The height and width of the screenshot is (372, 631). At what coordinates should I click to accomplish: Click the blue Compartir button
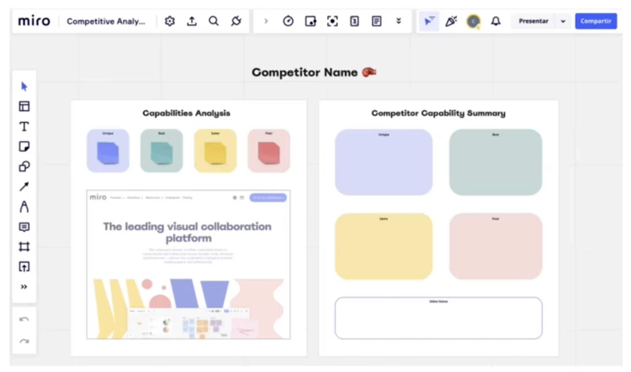pyautogui.click(x=596, y=21)
